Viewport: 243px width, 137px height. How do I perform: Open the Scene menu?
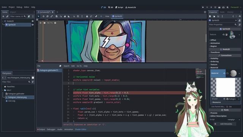click(4, 7)
